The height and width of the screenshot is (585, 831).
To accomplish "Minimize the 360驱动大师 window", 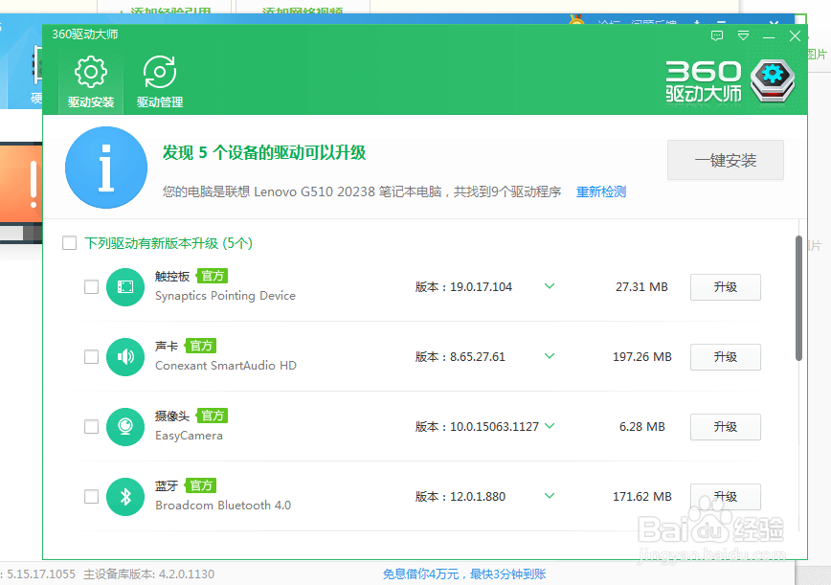I will (x=769, y=36).
